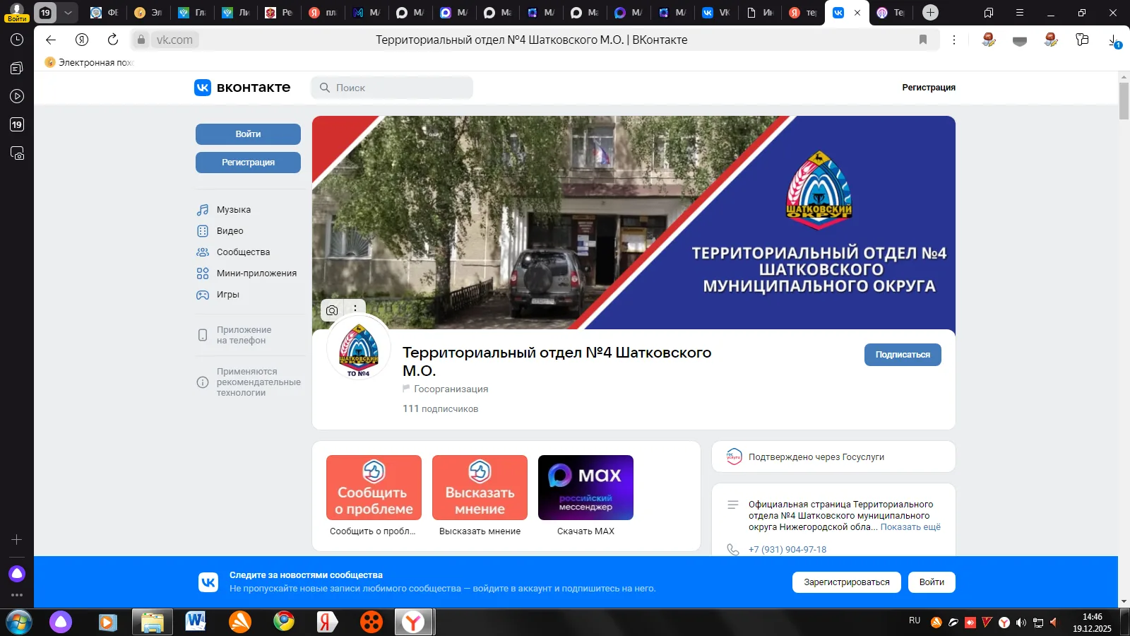View site security via the lock icon
This screenshot has height=636, width=1130.
pyautogui.click(x=141, y=40)
